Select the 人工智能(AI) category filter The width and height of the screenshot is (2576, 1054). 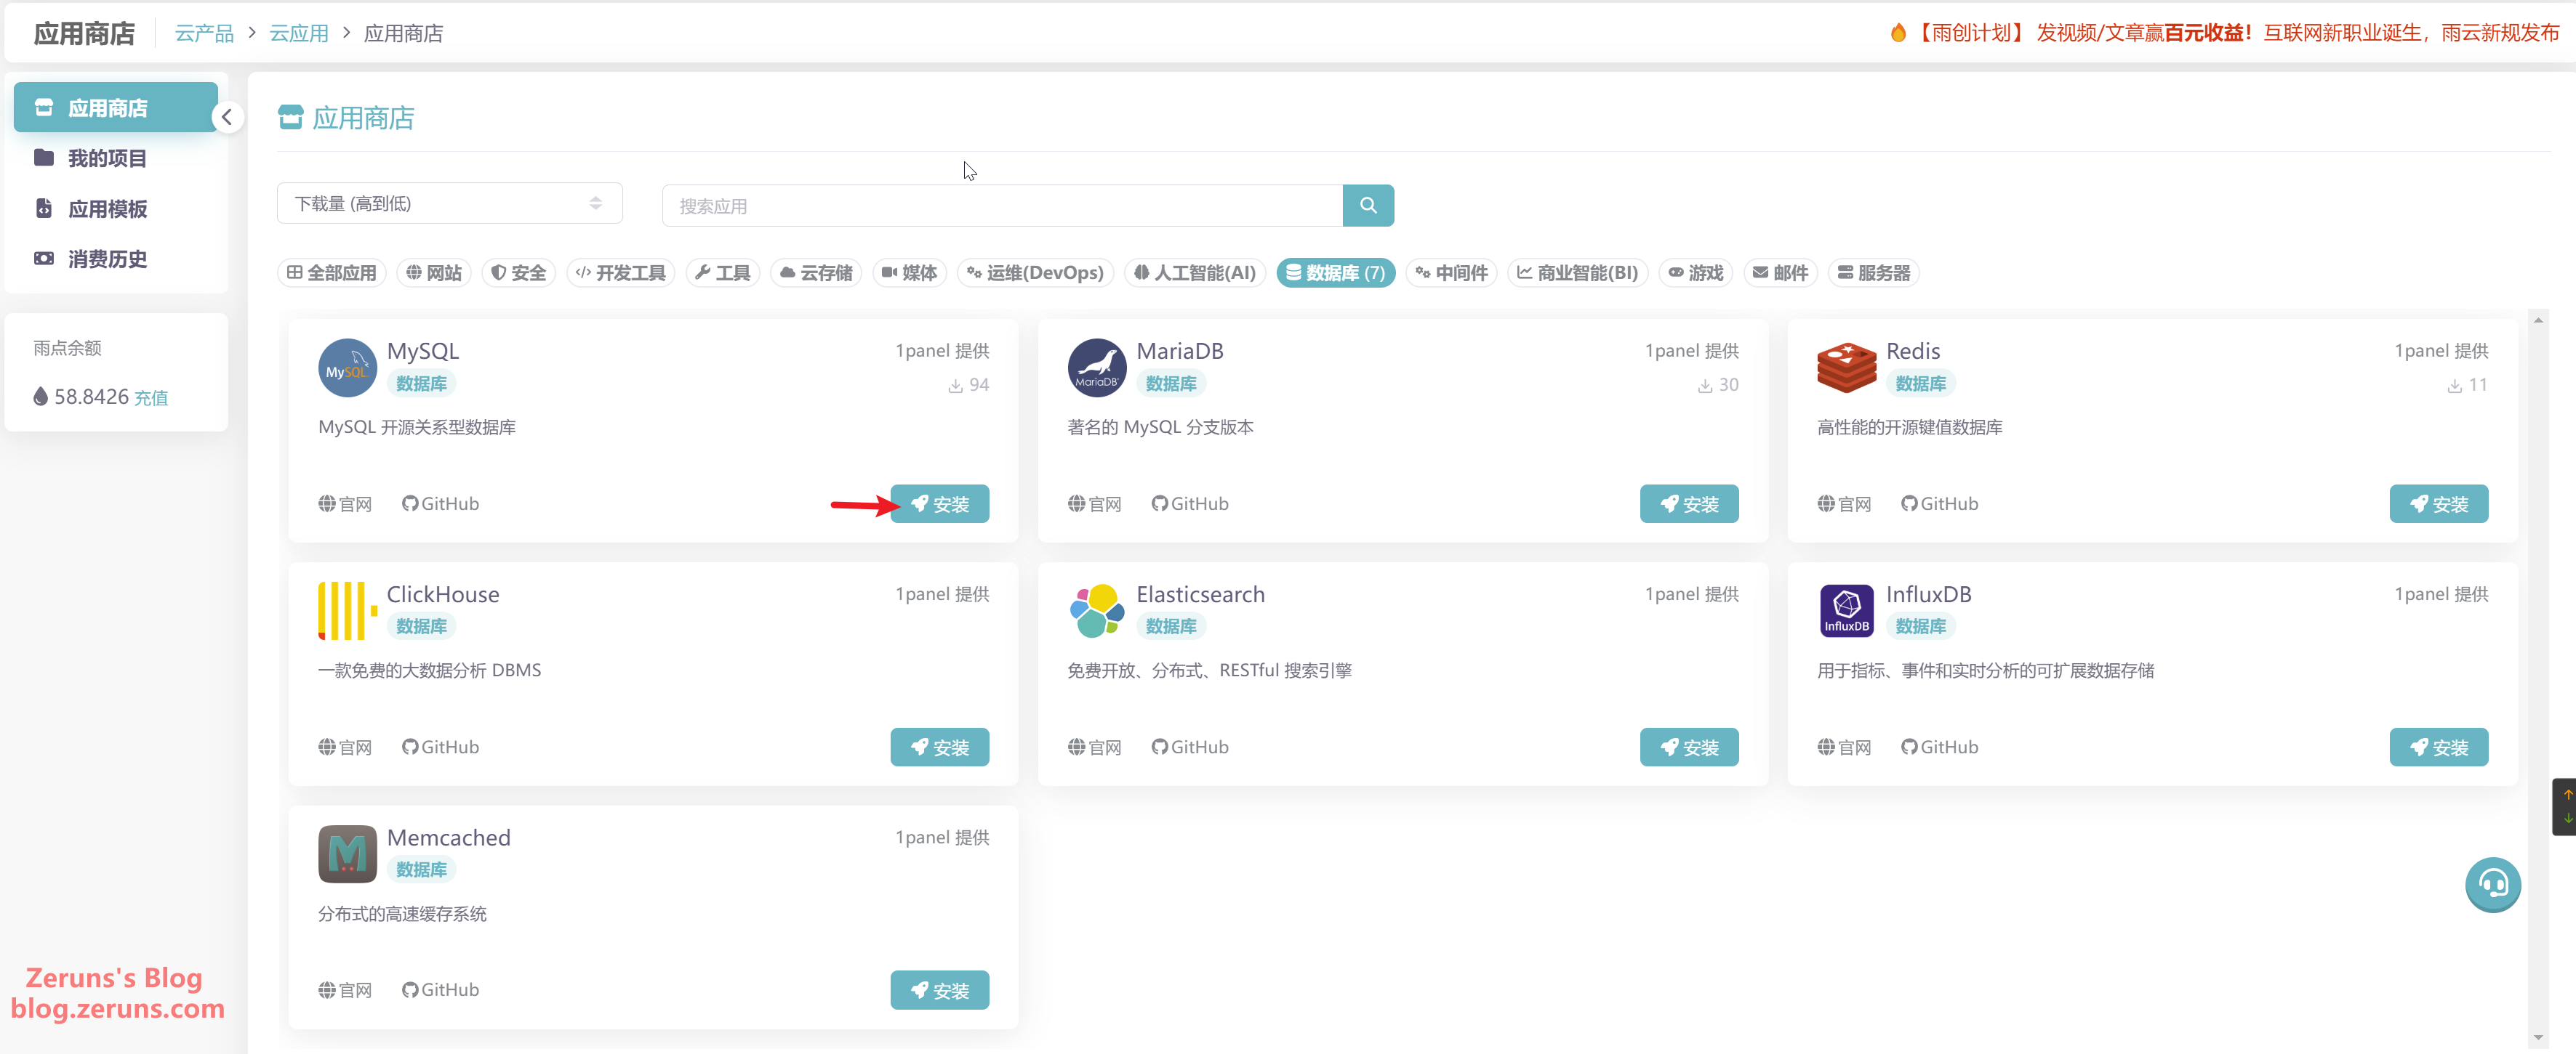point(1194,272)
